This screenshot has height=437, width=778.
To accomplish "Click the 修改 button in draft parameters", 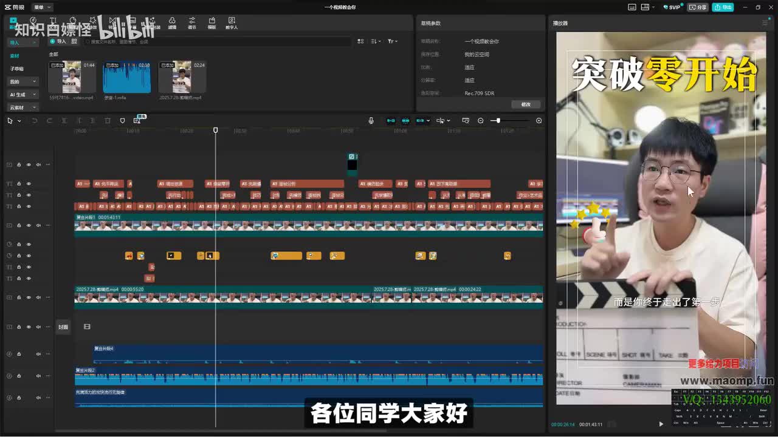I will pyautogui.click(x=526, y=104).
